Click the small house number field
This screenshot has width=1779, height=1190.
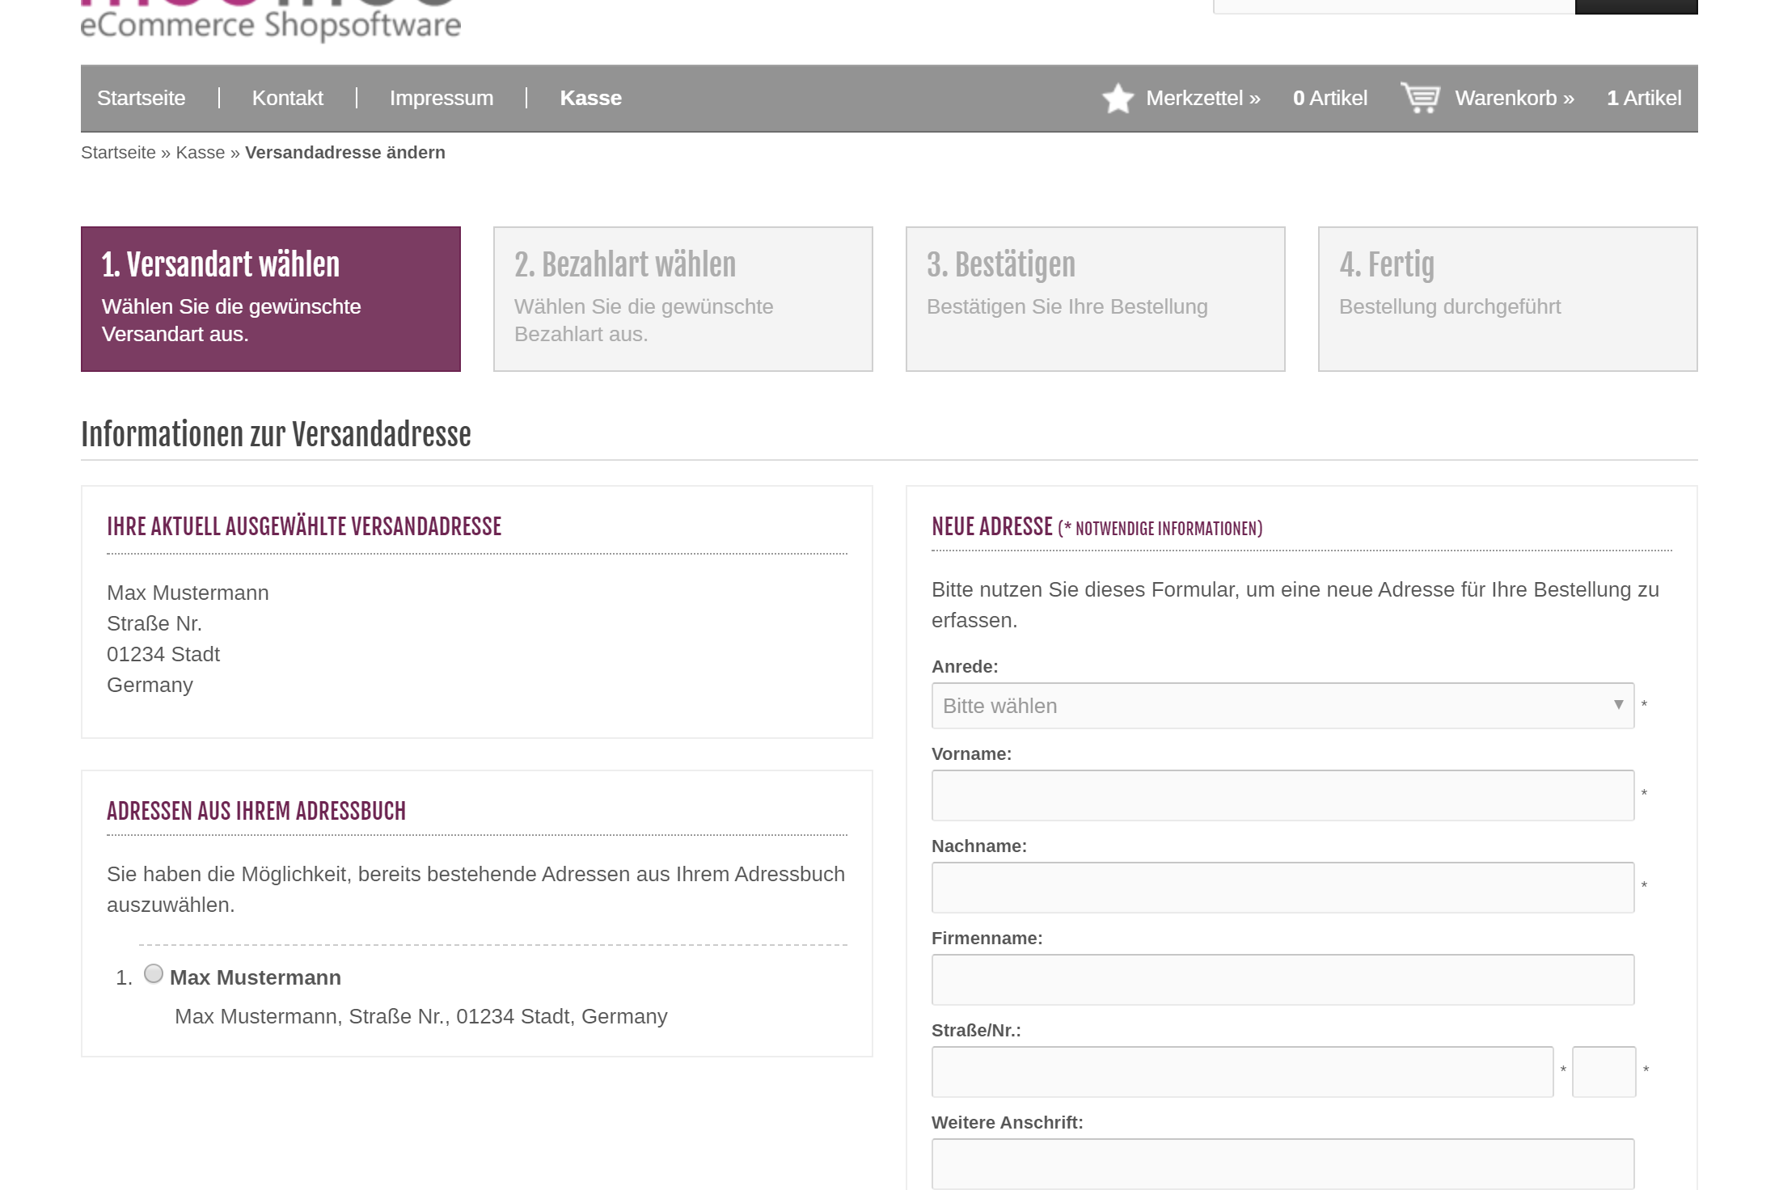click(1604, 1072)
